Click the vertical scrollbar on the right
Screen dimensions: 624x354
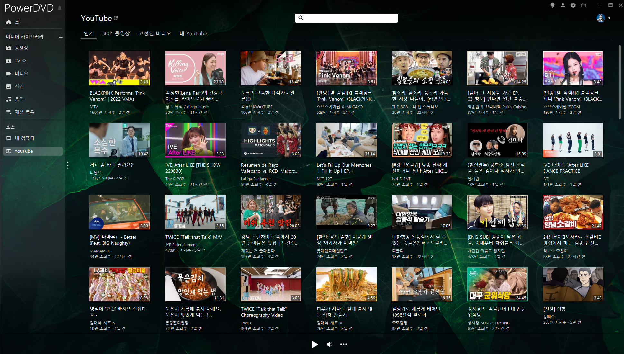coord(620,82)
